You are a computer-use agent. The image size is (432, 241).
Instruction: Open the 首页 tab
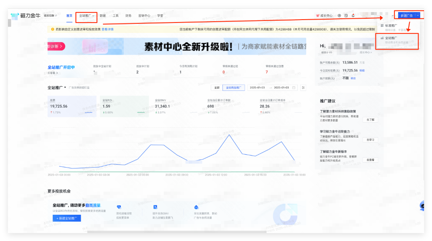(x=69, y=16)
